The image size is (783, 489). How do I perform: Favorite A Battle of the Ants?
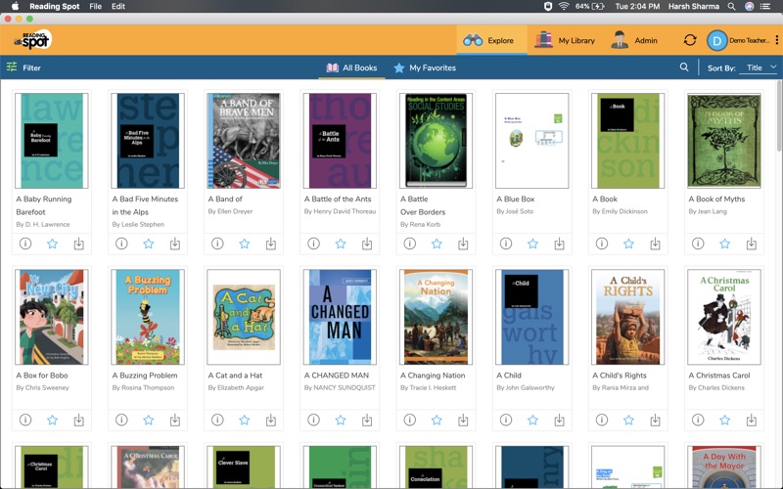click(341, 244)
